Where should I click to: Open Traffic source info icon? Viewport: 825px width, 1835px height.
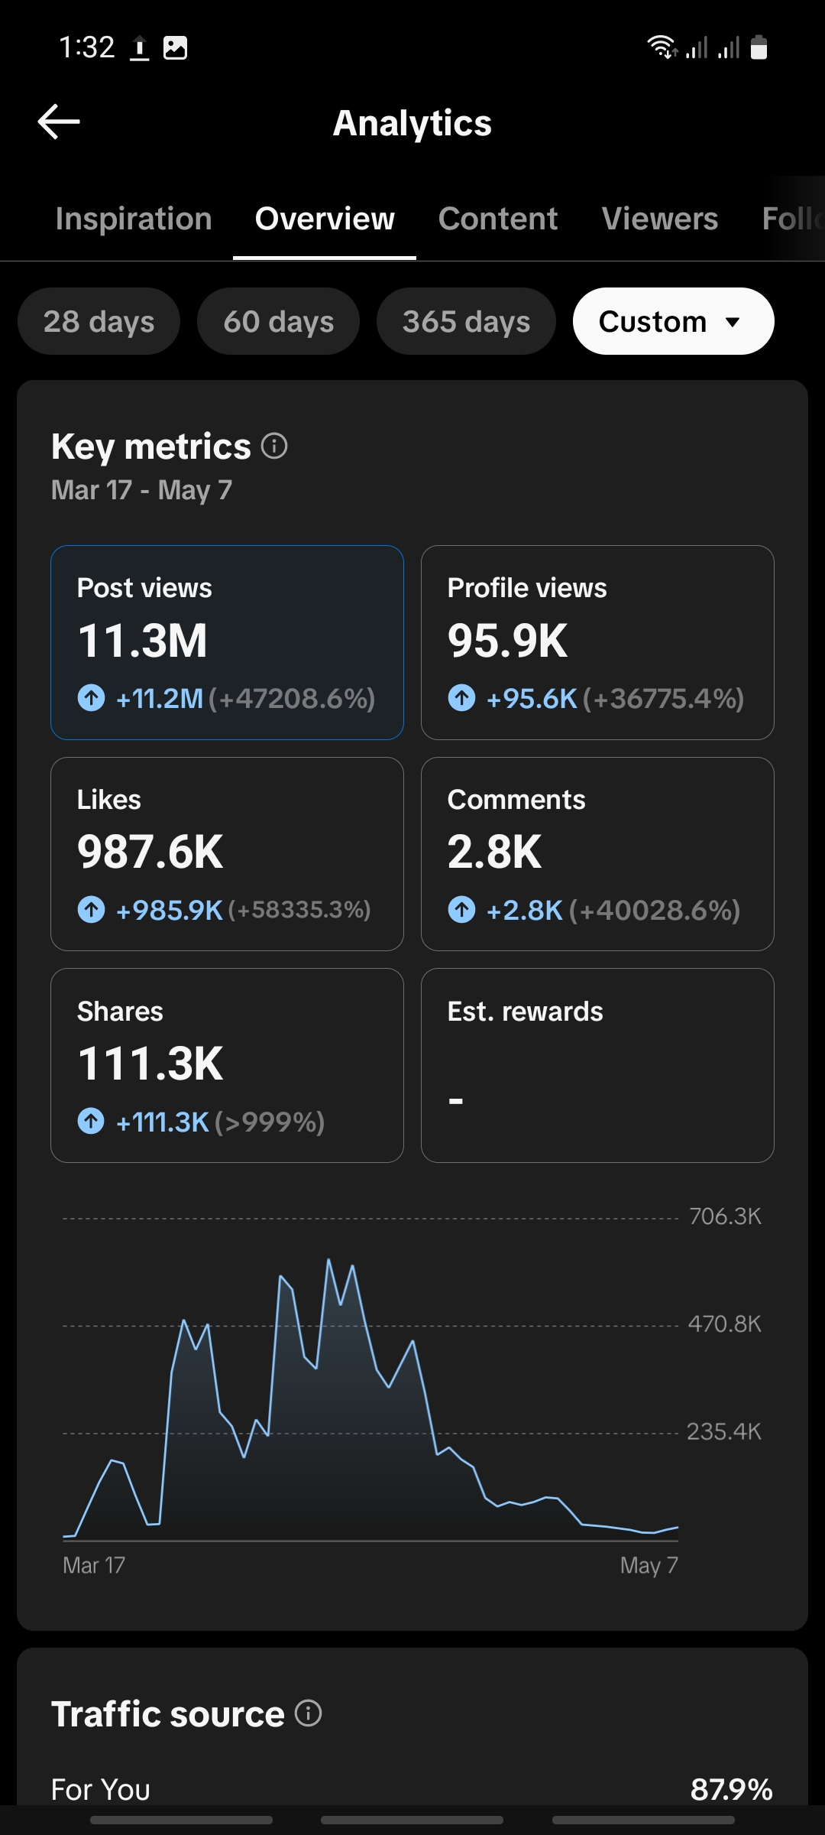(309, 1713)
